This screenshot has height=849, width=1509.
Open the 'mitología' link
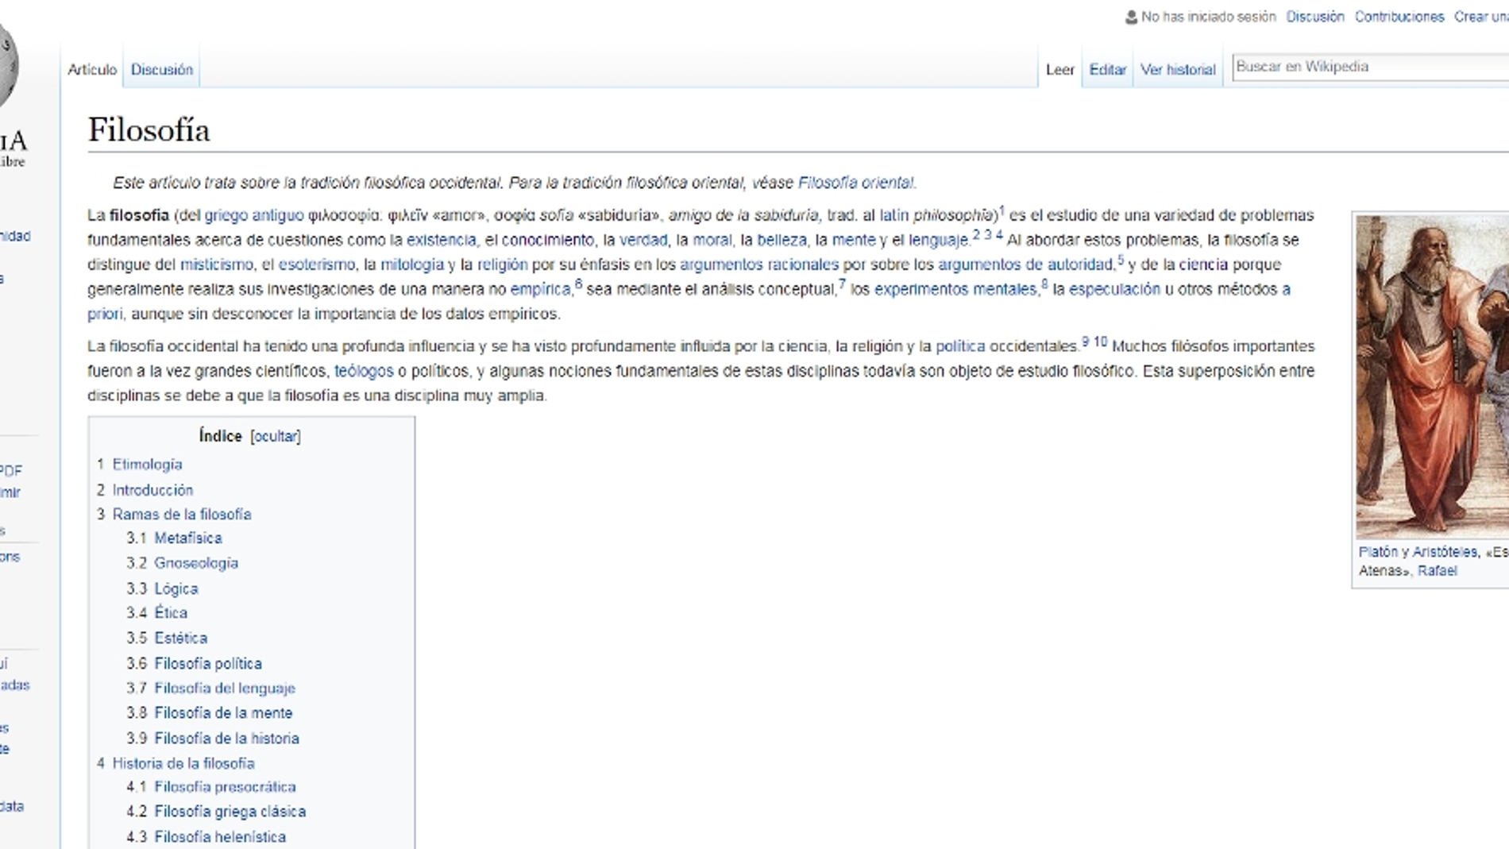tap(412, 264)
